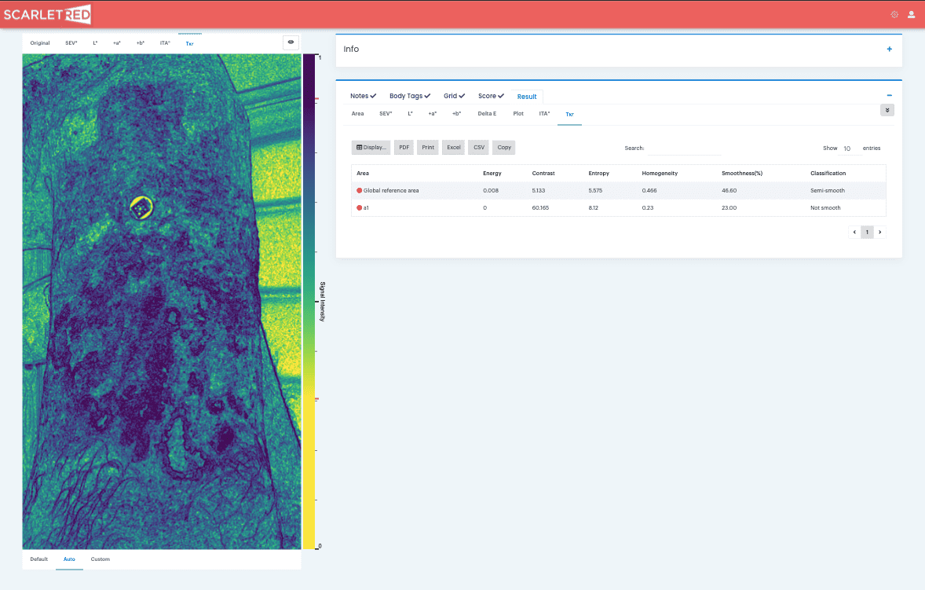
Task: Select page 1 in pagination
Action: click(x=867, y=232)
